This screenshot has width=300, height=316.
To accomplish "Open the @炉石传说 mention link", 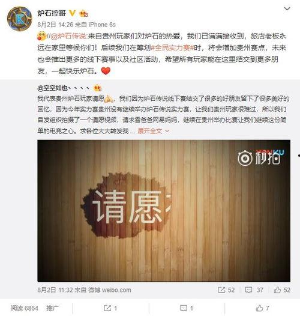I will (68, 36).
